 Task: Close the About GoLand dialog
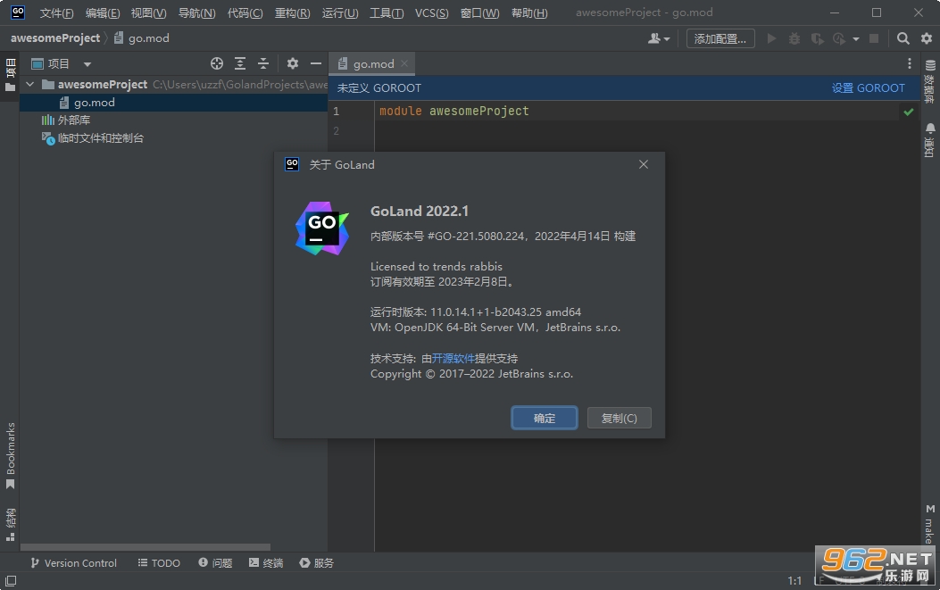point(644,164)
